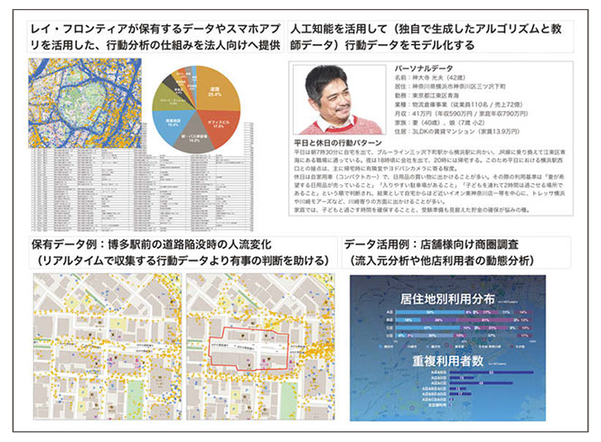
Task: Click the 月収：41万円 income line
Action: 462,114
